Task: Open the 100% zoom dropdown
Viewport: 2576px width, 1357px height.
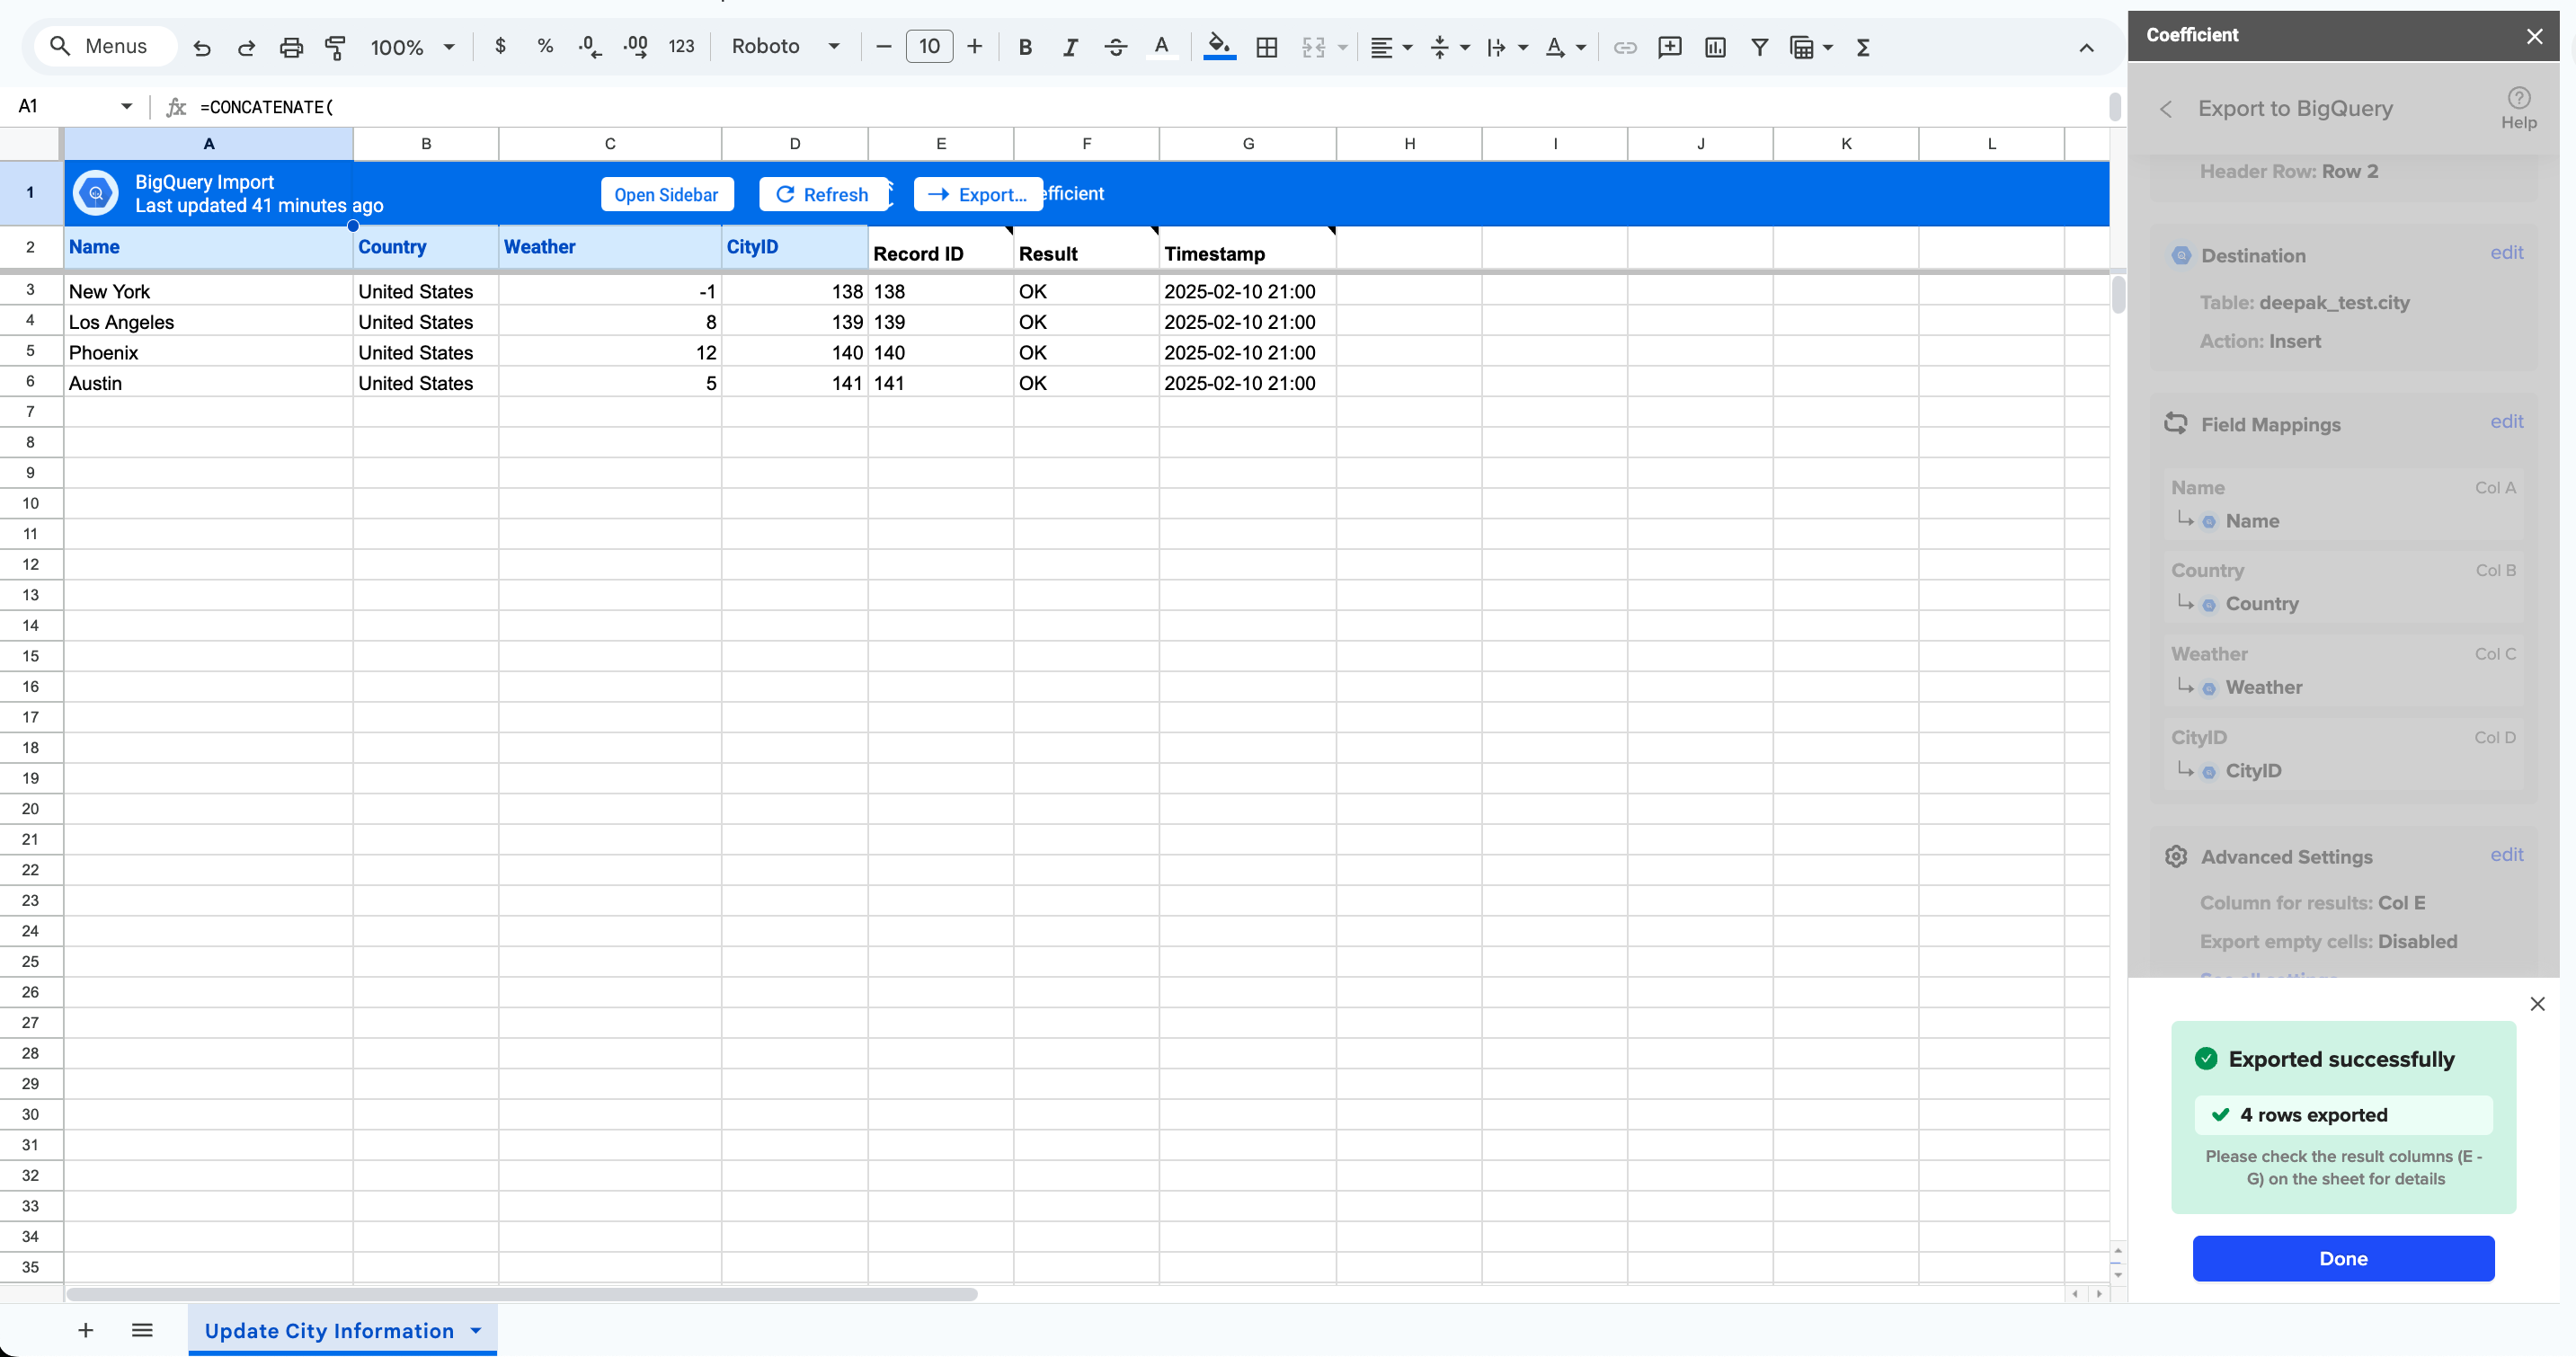Action: [x=412, y=47]
